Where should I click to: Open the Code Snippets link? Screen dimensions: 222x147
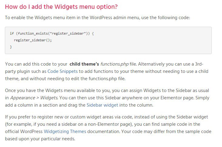[x=62, y=71]
